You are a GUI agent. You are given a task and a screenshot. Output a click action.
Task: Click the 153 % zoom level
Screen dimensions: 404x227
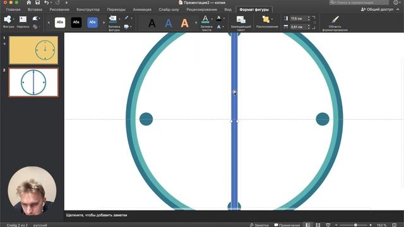381,225
